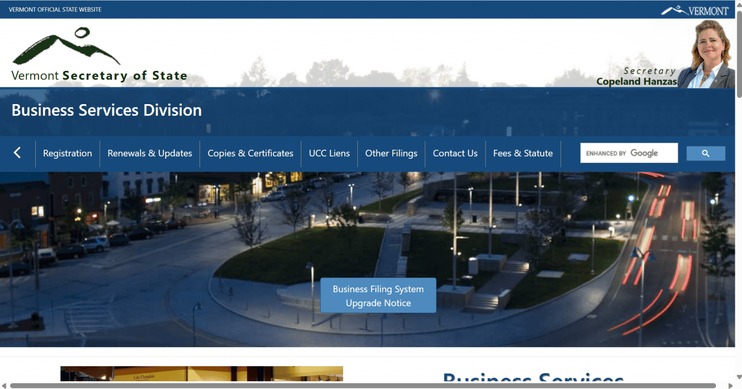Click the magnifier search button
Screen dimensions: 742x389
point(706,153)
